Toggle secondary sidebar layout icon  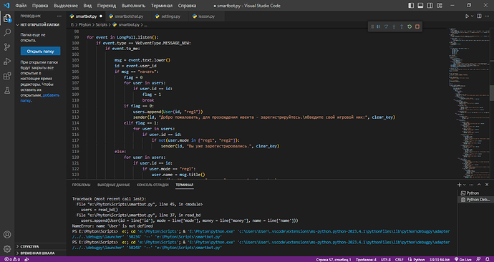[430, 5]
